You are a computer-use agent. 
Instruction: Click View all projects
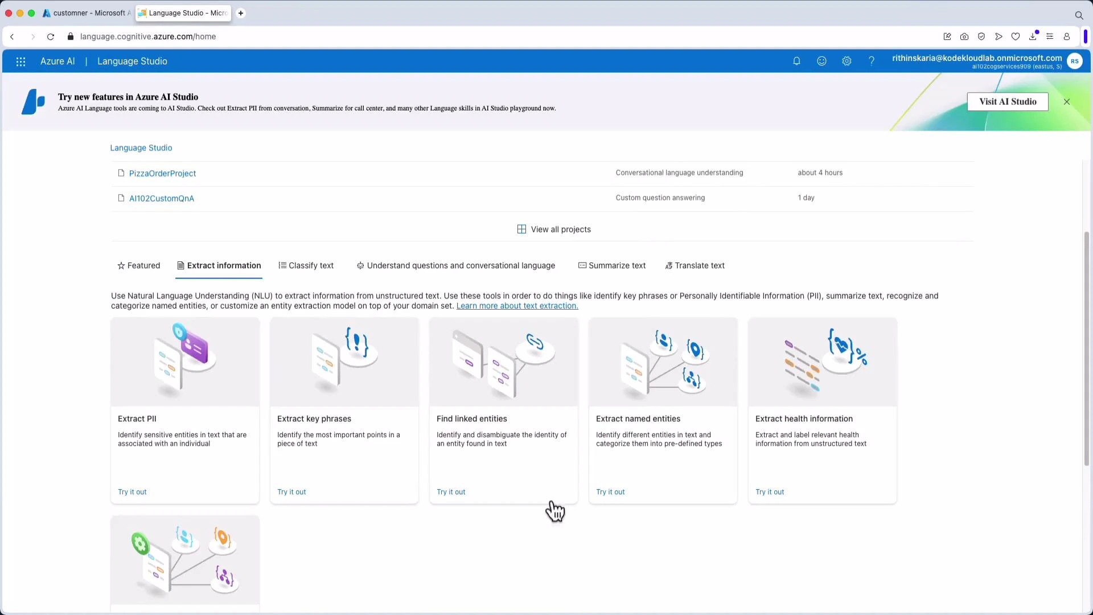(553, 229)
